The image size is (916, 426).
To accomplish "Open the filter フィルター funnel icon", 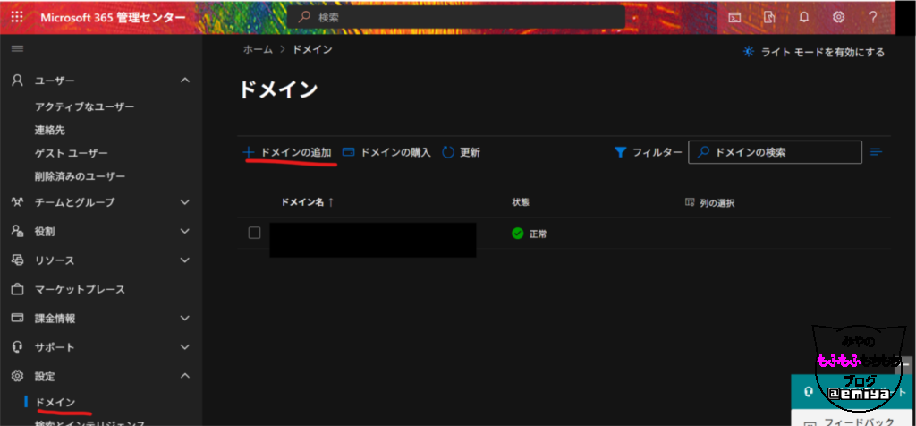I will tap(620, 152).
